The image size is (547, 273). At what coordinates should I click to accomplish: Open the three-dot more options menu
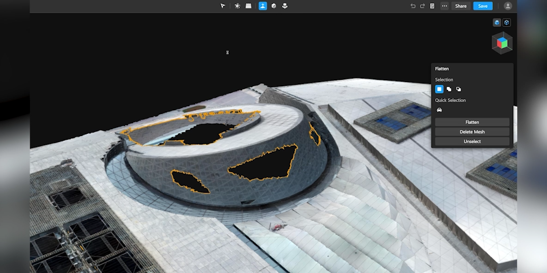[x=444, y=6]
